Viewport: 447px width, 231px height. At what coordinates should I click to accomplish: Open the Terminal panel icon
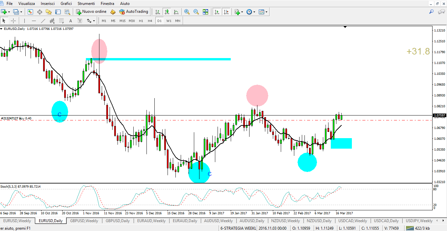[x=58, y=12]
